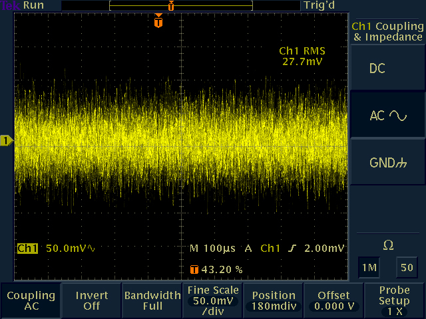Image resolution: width=426 pixels, height=319 pixels.
Task: Click the trigger source Ch1 readout
Action: [270, 248]
